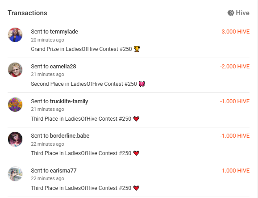The image size is (258, 198).
Task: Open temmylade's profile avatar
Action: point(15,35)
